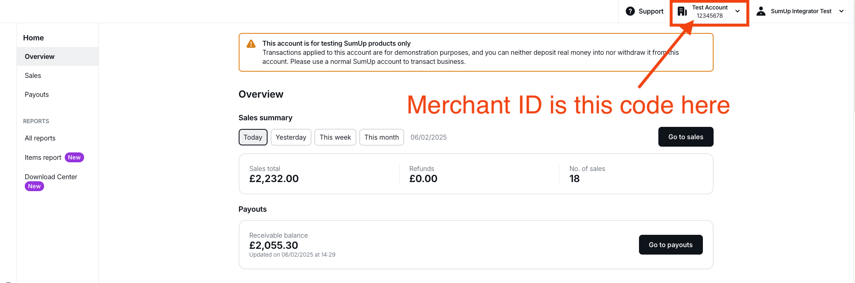Filter sales summary by This month

[381, 137]
